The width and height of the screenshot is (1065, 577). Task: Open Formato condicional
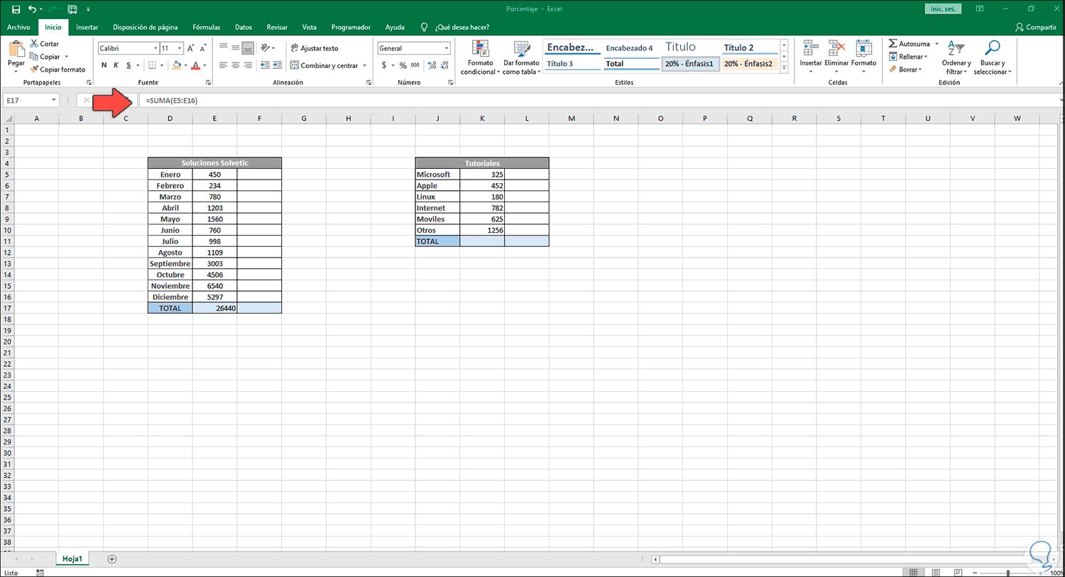(480, 57)
